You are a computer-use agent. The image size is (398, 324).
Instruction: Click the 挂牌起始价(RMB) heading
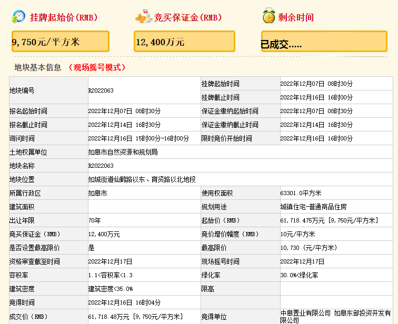64,17
